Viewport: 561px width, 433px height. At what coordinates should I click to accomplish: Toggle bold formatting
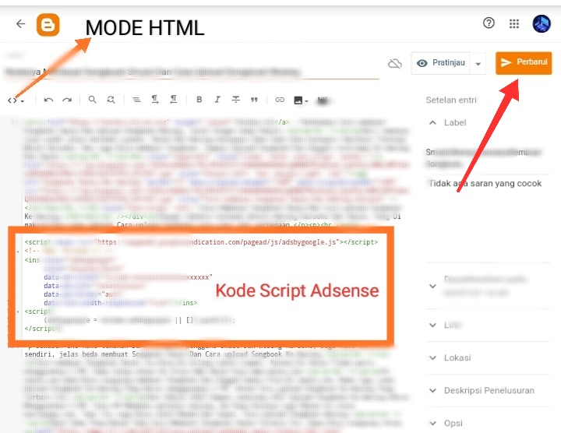click(x=199, y=100)
